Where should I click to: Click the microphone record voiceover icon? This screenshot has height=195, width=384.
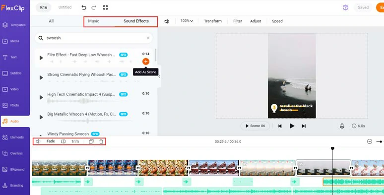click(x=342, y=126)
